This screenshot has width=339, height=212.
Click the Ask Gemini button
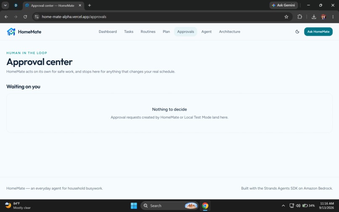click(283, 5)
